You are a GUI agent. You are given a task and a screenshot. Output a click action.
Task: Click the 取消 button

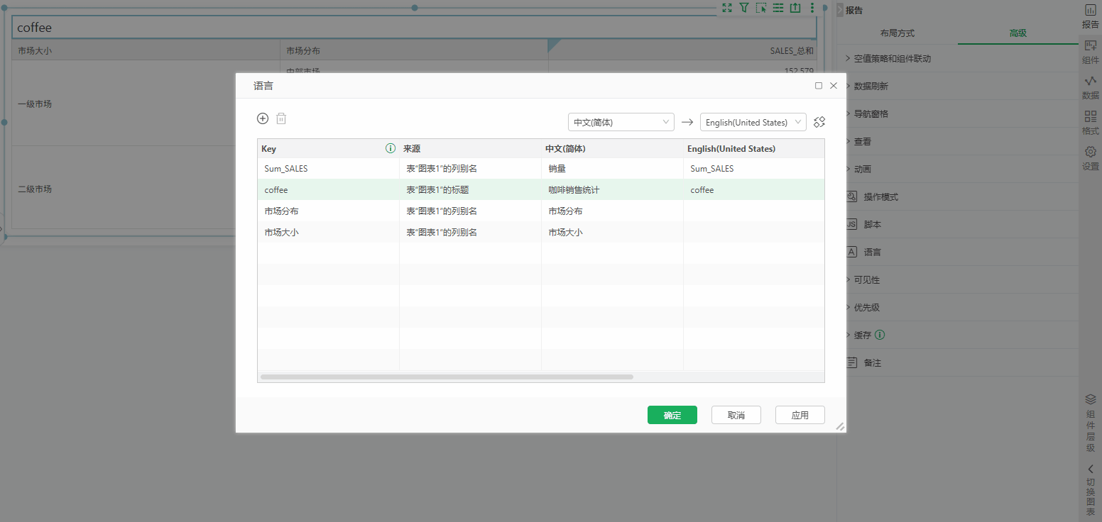[736, 415]
